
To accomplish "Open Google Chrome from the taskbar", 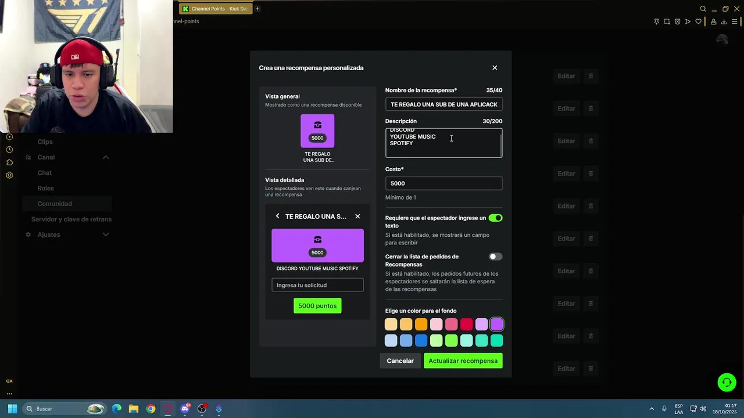I will click(x=151, y=409).
